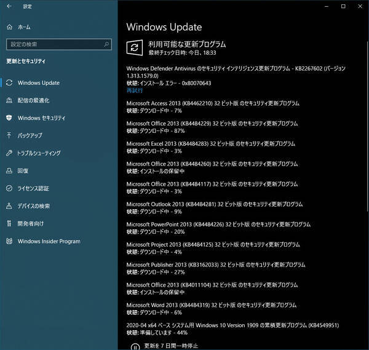
Task: Open ホーム in the sidebar
Action: coord(24,27)
